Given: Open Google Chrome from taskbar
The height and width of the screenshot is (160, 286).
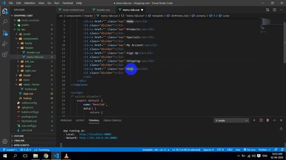Looking at the screenshot, I should tap(46, 156).
